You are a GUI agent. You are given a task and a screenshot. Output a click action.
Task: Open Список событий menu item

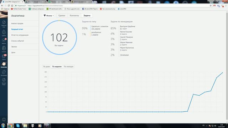(17, 41)
